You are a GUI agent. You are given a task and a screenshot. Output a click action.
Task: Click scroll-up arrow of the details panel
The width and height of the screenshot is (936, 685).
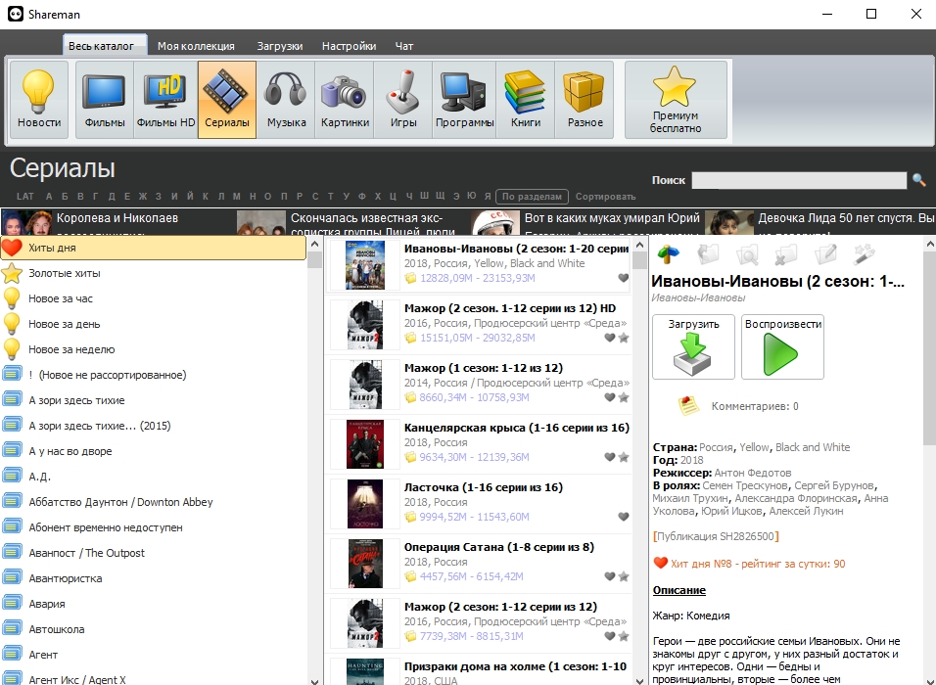pyautogui.click(x=929, y=244)
